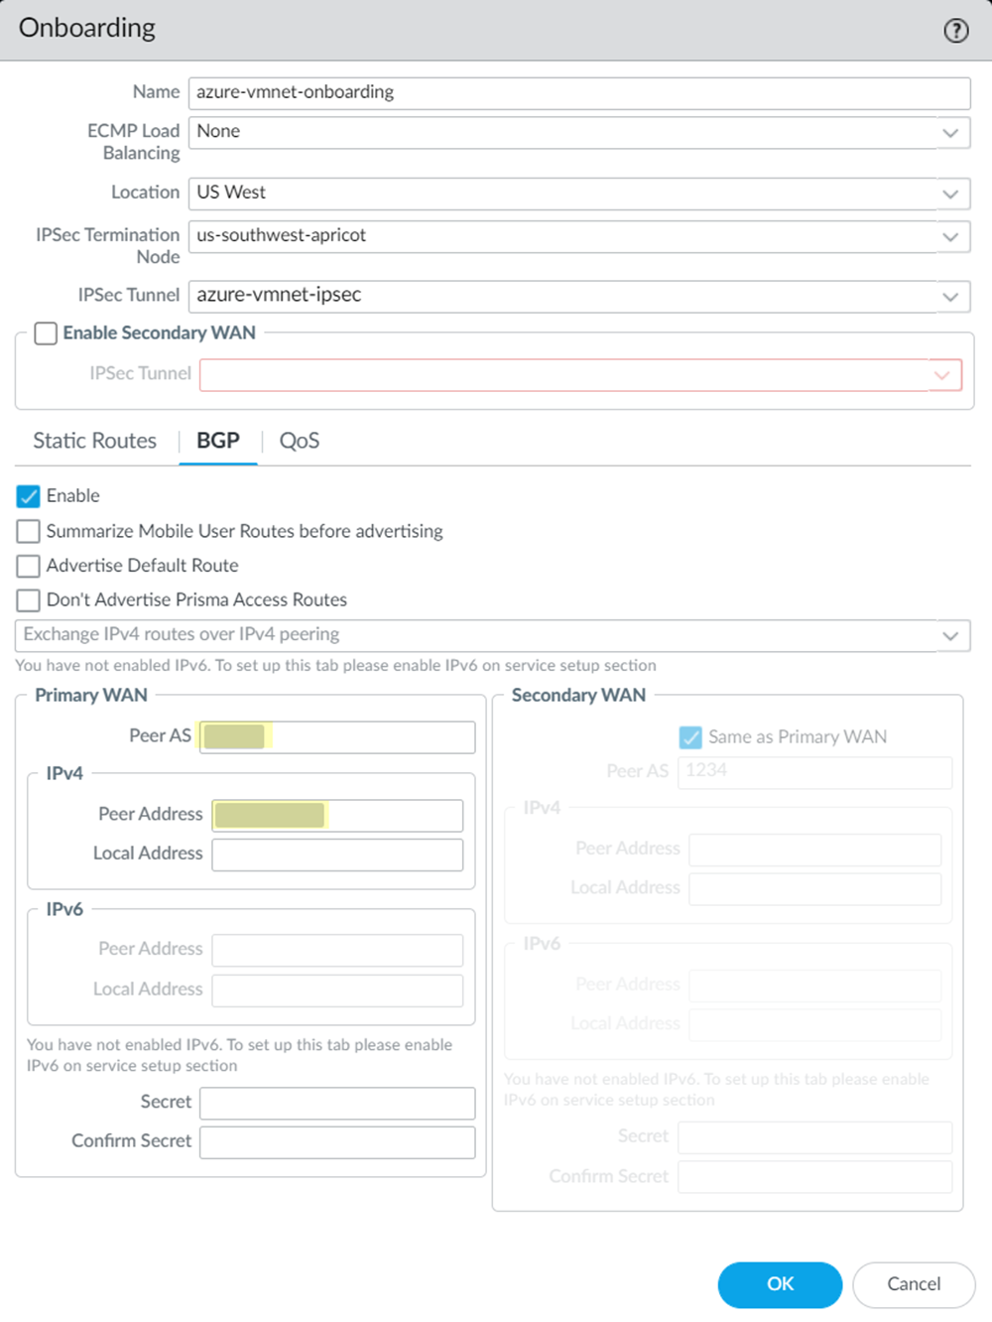Open the IPSec Termination Node dropdown

tap(949, 236)
